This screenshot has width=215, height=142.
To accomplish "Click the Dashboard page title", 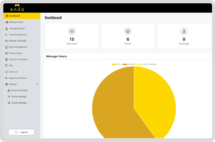I will [53, 18].
